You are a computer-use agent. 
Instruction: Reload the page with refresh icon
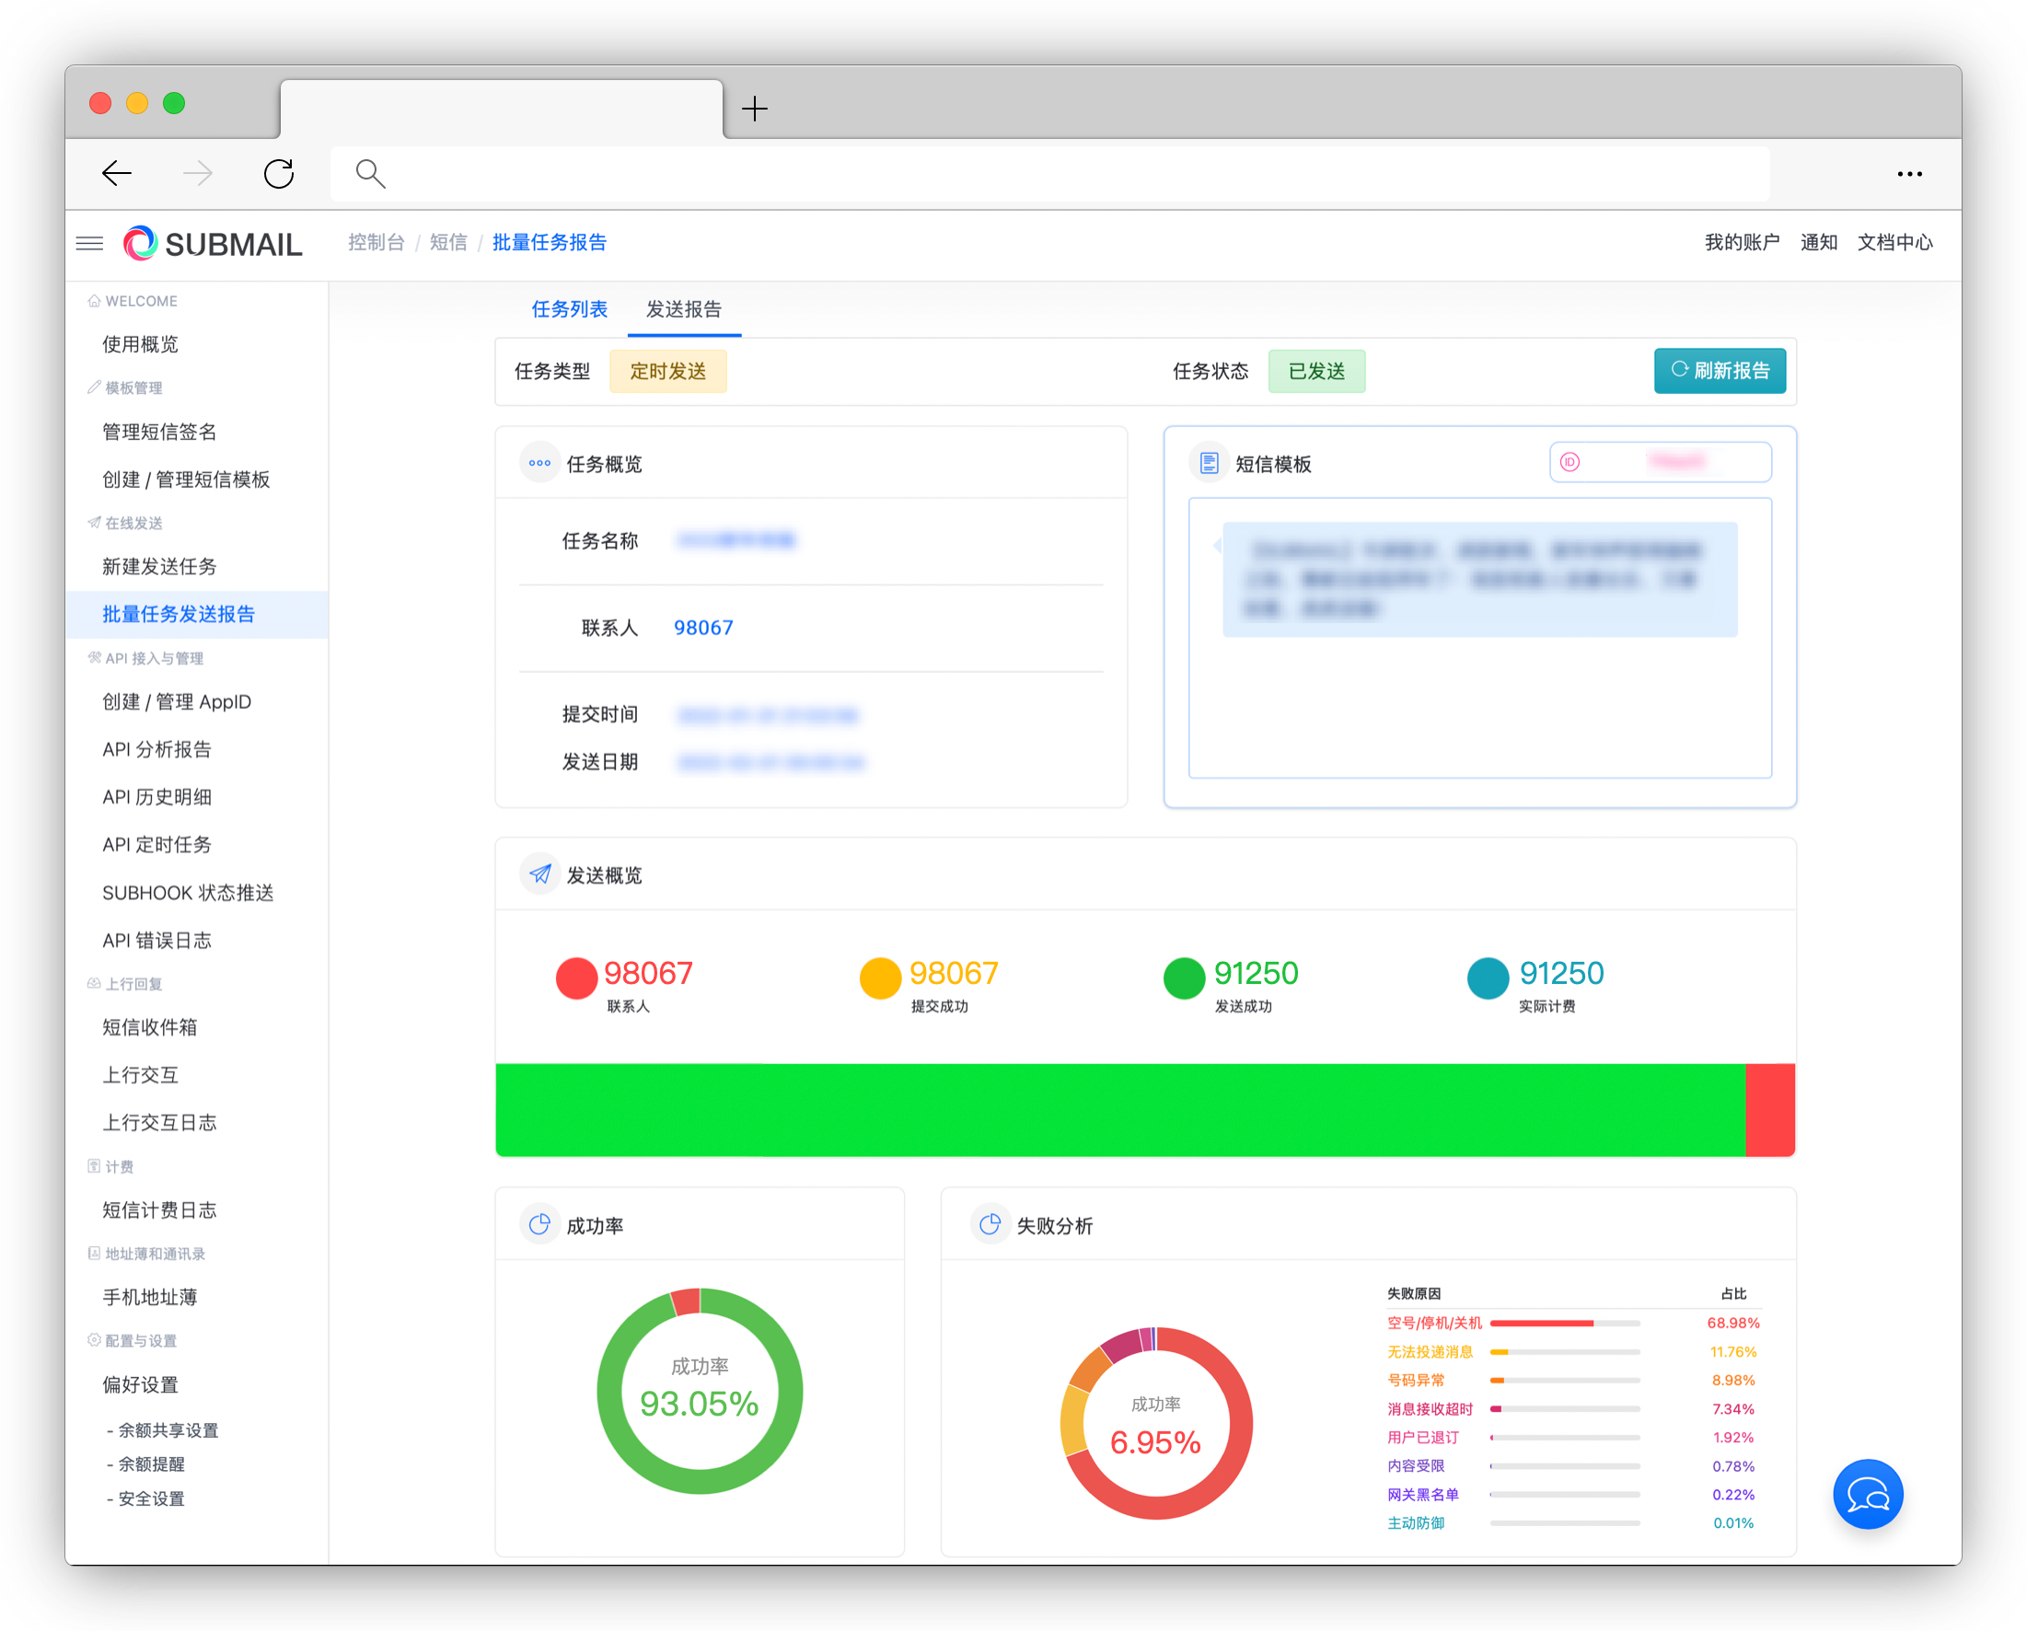click(279, 174)
